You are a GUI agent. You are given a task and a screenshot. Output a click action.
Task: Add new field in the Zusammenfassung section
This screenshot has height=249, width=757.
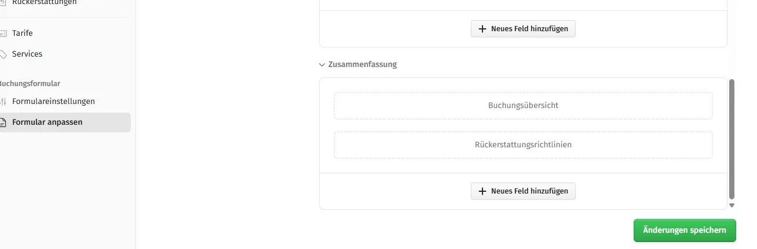pyautogui.click(x=523, y=191)
